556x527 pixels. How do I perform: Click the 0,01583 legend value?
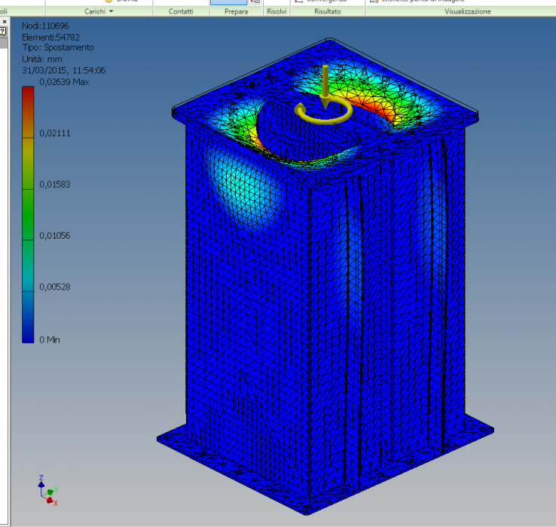(57, 184)
